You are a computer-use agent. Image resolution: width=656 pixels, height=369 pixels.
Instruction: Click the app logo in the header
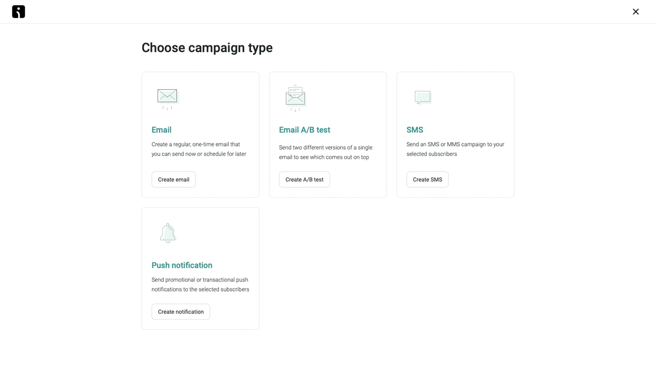[x=18, y=12]
